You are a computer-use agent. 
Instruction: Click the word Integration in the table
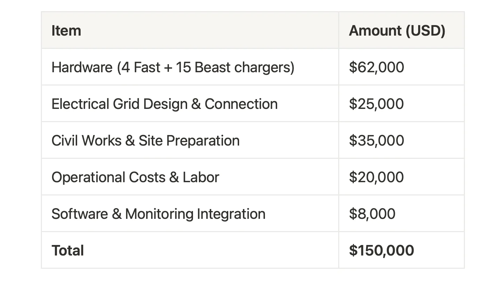click(x=231, y=214)
